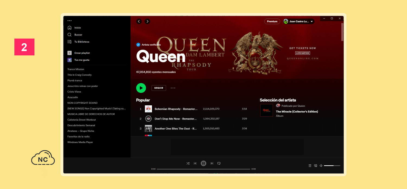Select the Don't Stop Me Now track title

point(176,119)
